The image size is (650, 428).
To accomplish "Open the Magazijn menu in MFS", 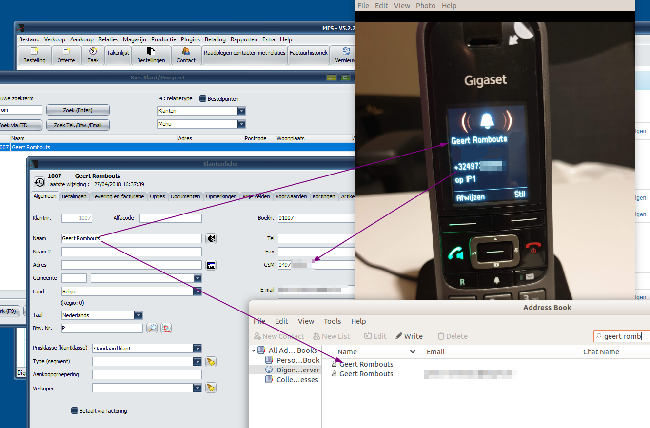I will click(x=135, y=39).
